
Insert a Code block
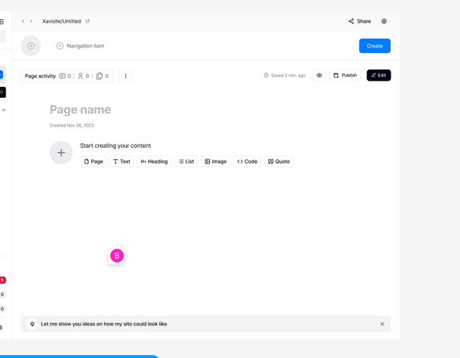click(x=247, y=161)
